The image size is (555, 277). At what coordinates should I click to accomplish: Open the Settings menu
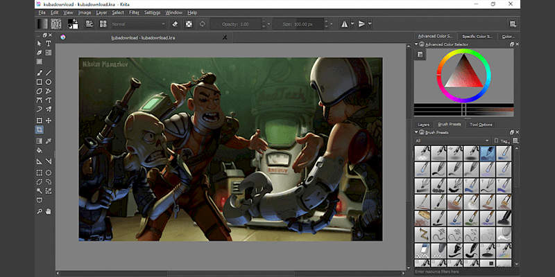(x=152, y=12)
